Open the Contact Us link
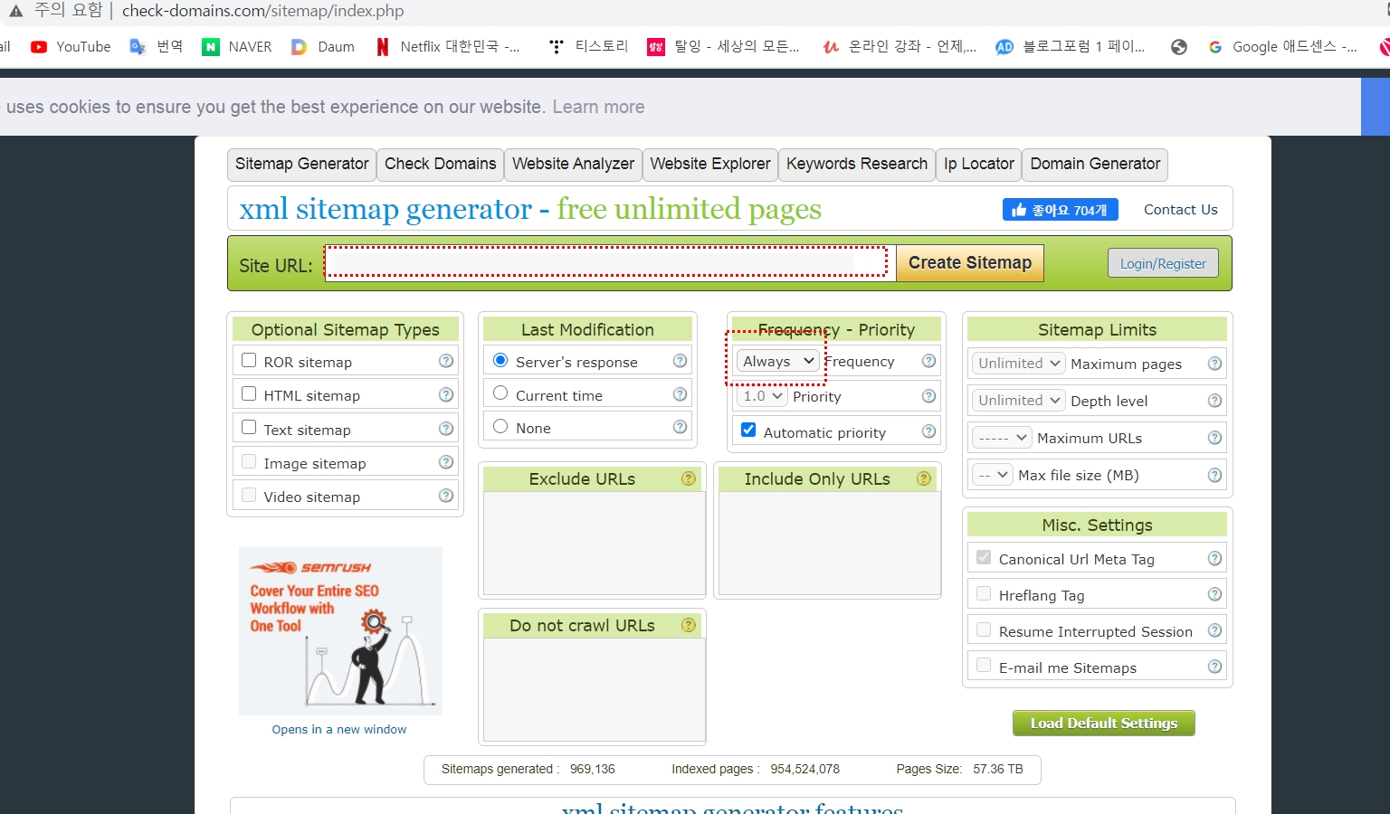 click(1180, 209)
